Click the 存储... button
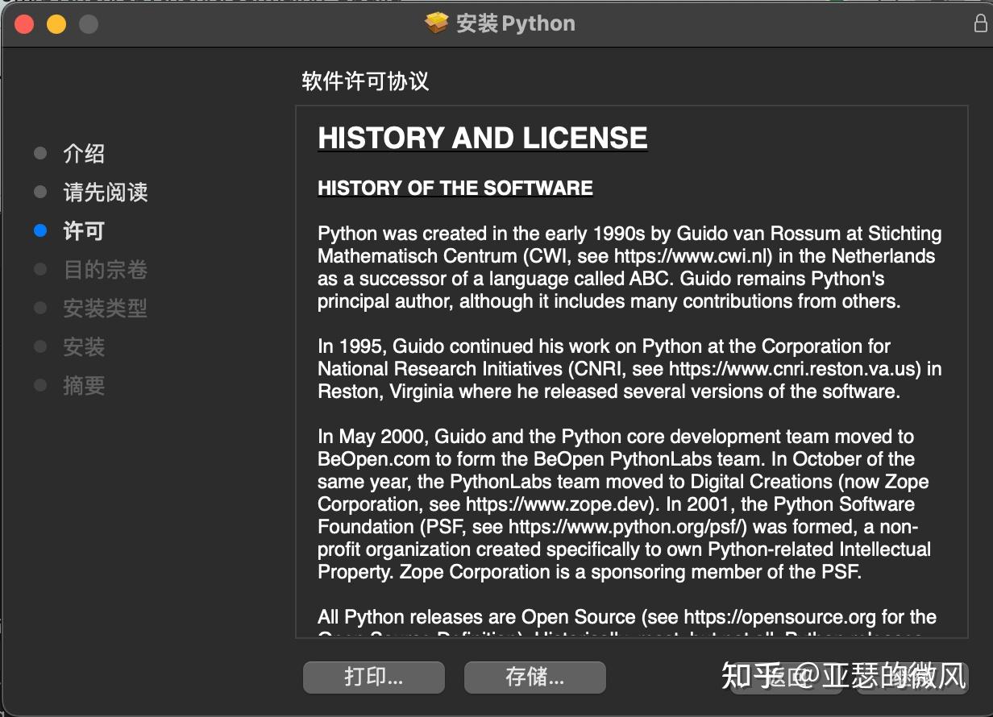Viewport: 993px width, 717px height. click(534, 678)
